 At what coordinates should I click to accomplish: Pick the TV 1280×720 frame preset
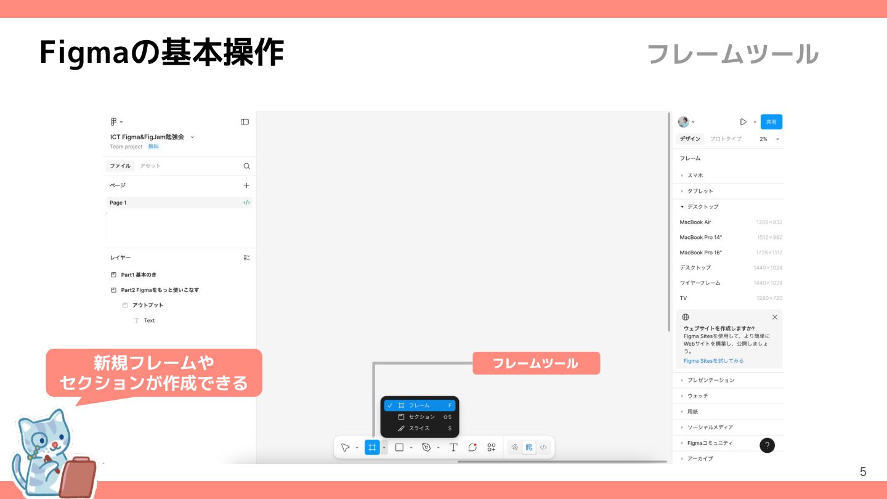click(x=730, y=298)
